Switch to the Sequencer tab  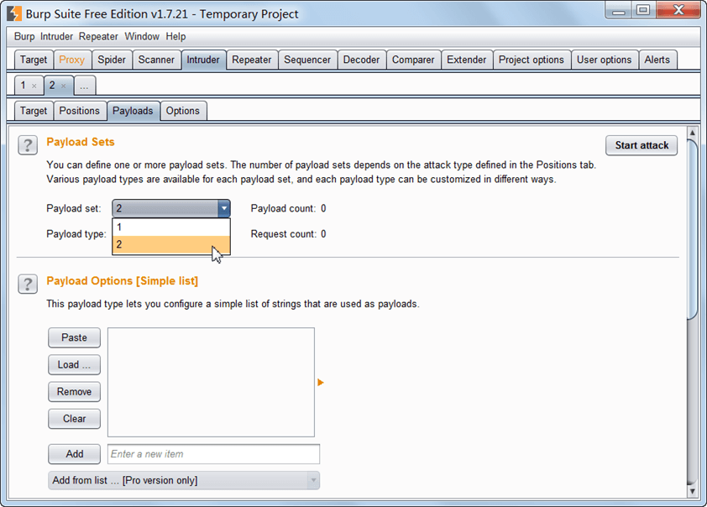[307, 60]
